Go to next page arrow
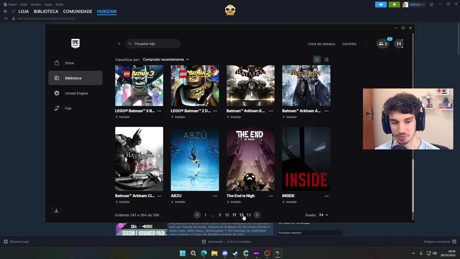Screen dimensions: 460x259 (257, 215)
